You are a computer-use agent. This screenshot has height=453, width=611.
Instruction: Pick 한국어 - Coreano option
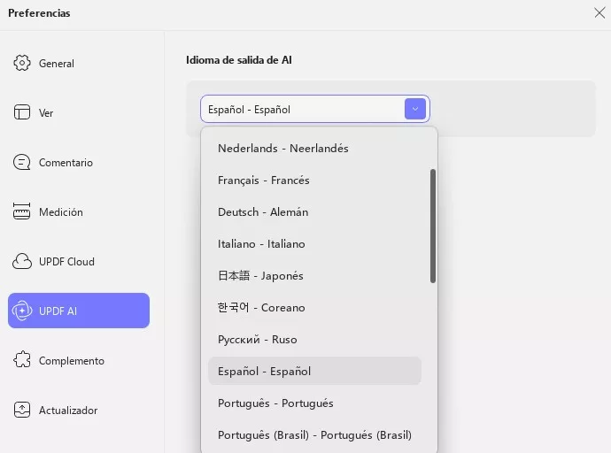tap(315, 307)
